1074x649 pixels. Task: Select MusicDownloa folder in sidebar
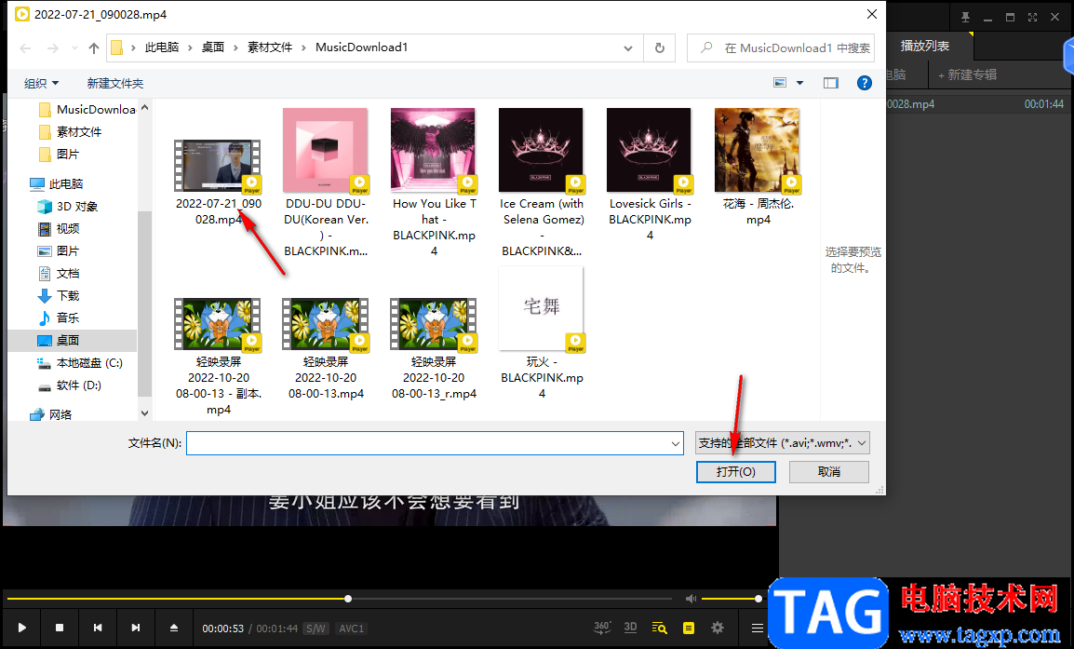pos(87,109)
